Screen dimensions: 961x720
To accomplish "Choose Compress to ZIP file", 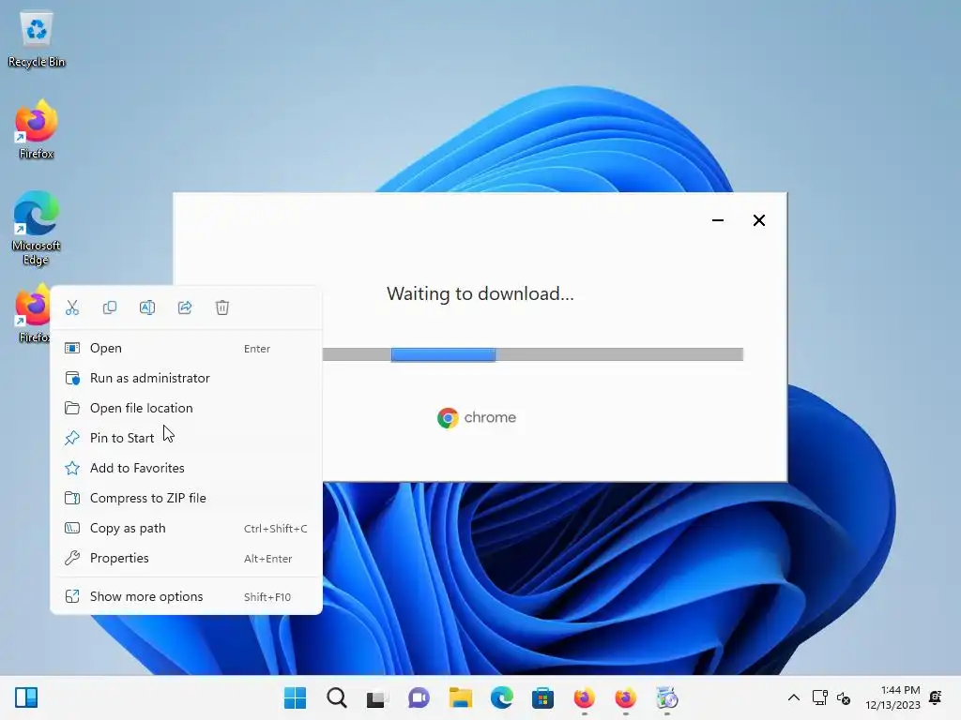I will click(187, 499).
